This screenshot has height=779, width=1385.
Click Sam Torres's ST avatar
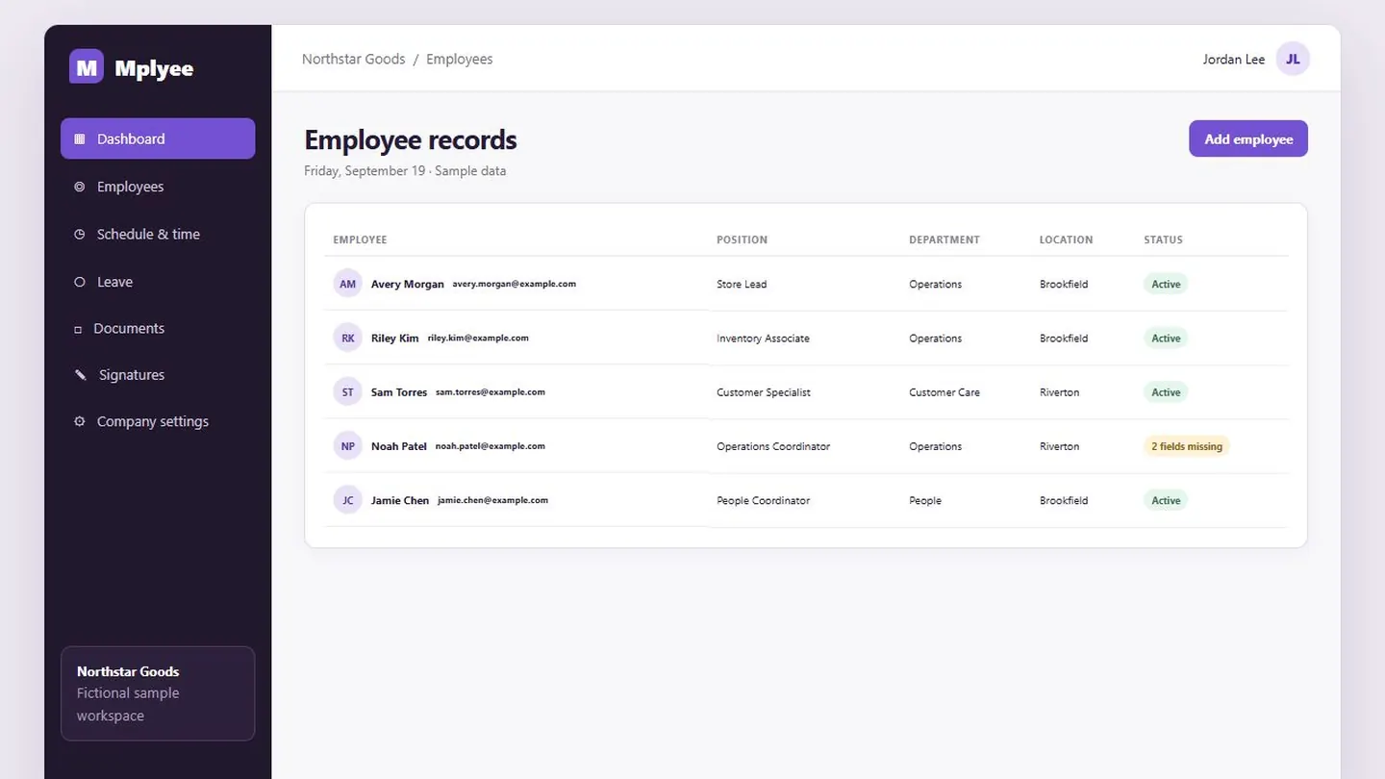(348, 391)
